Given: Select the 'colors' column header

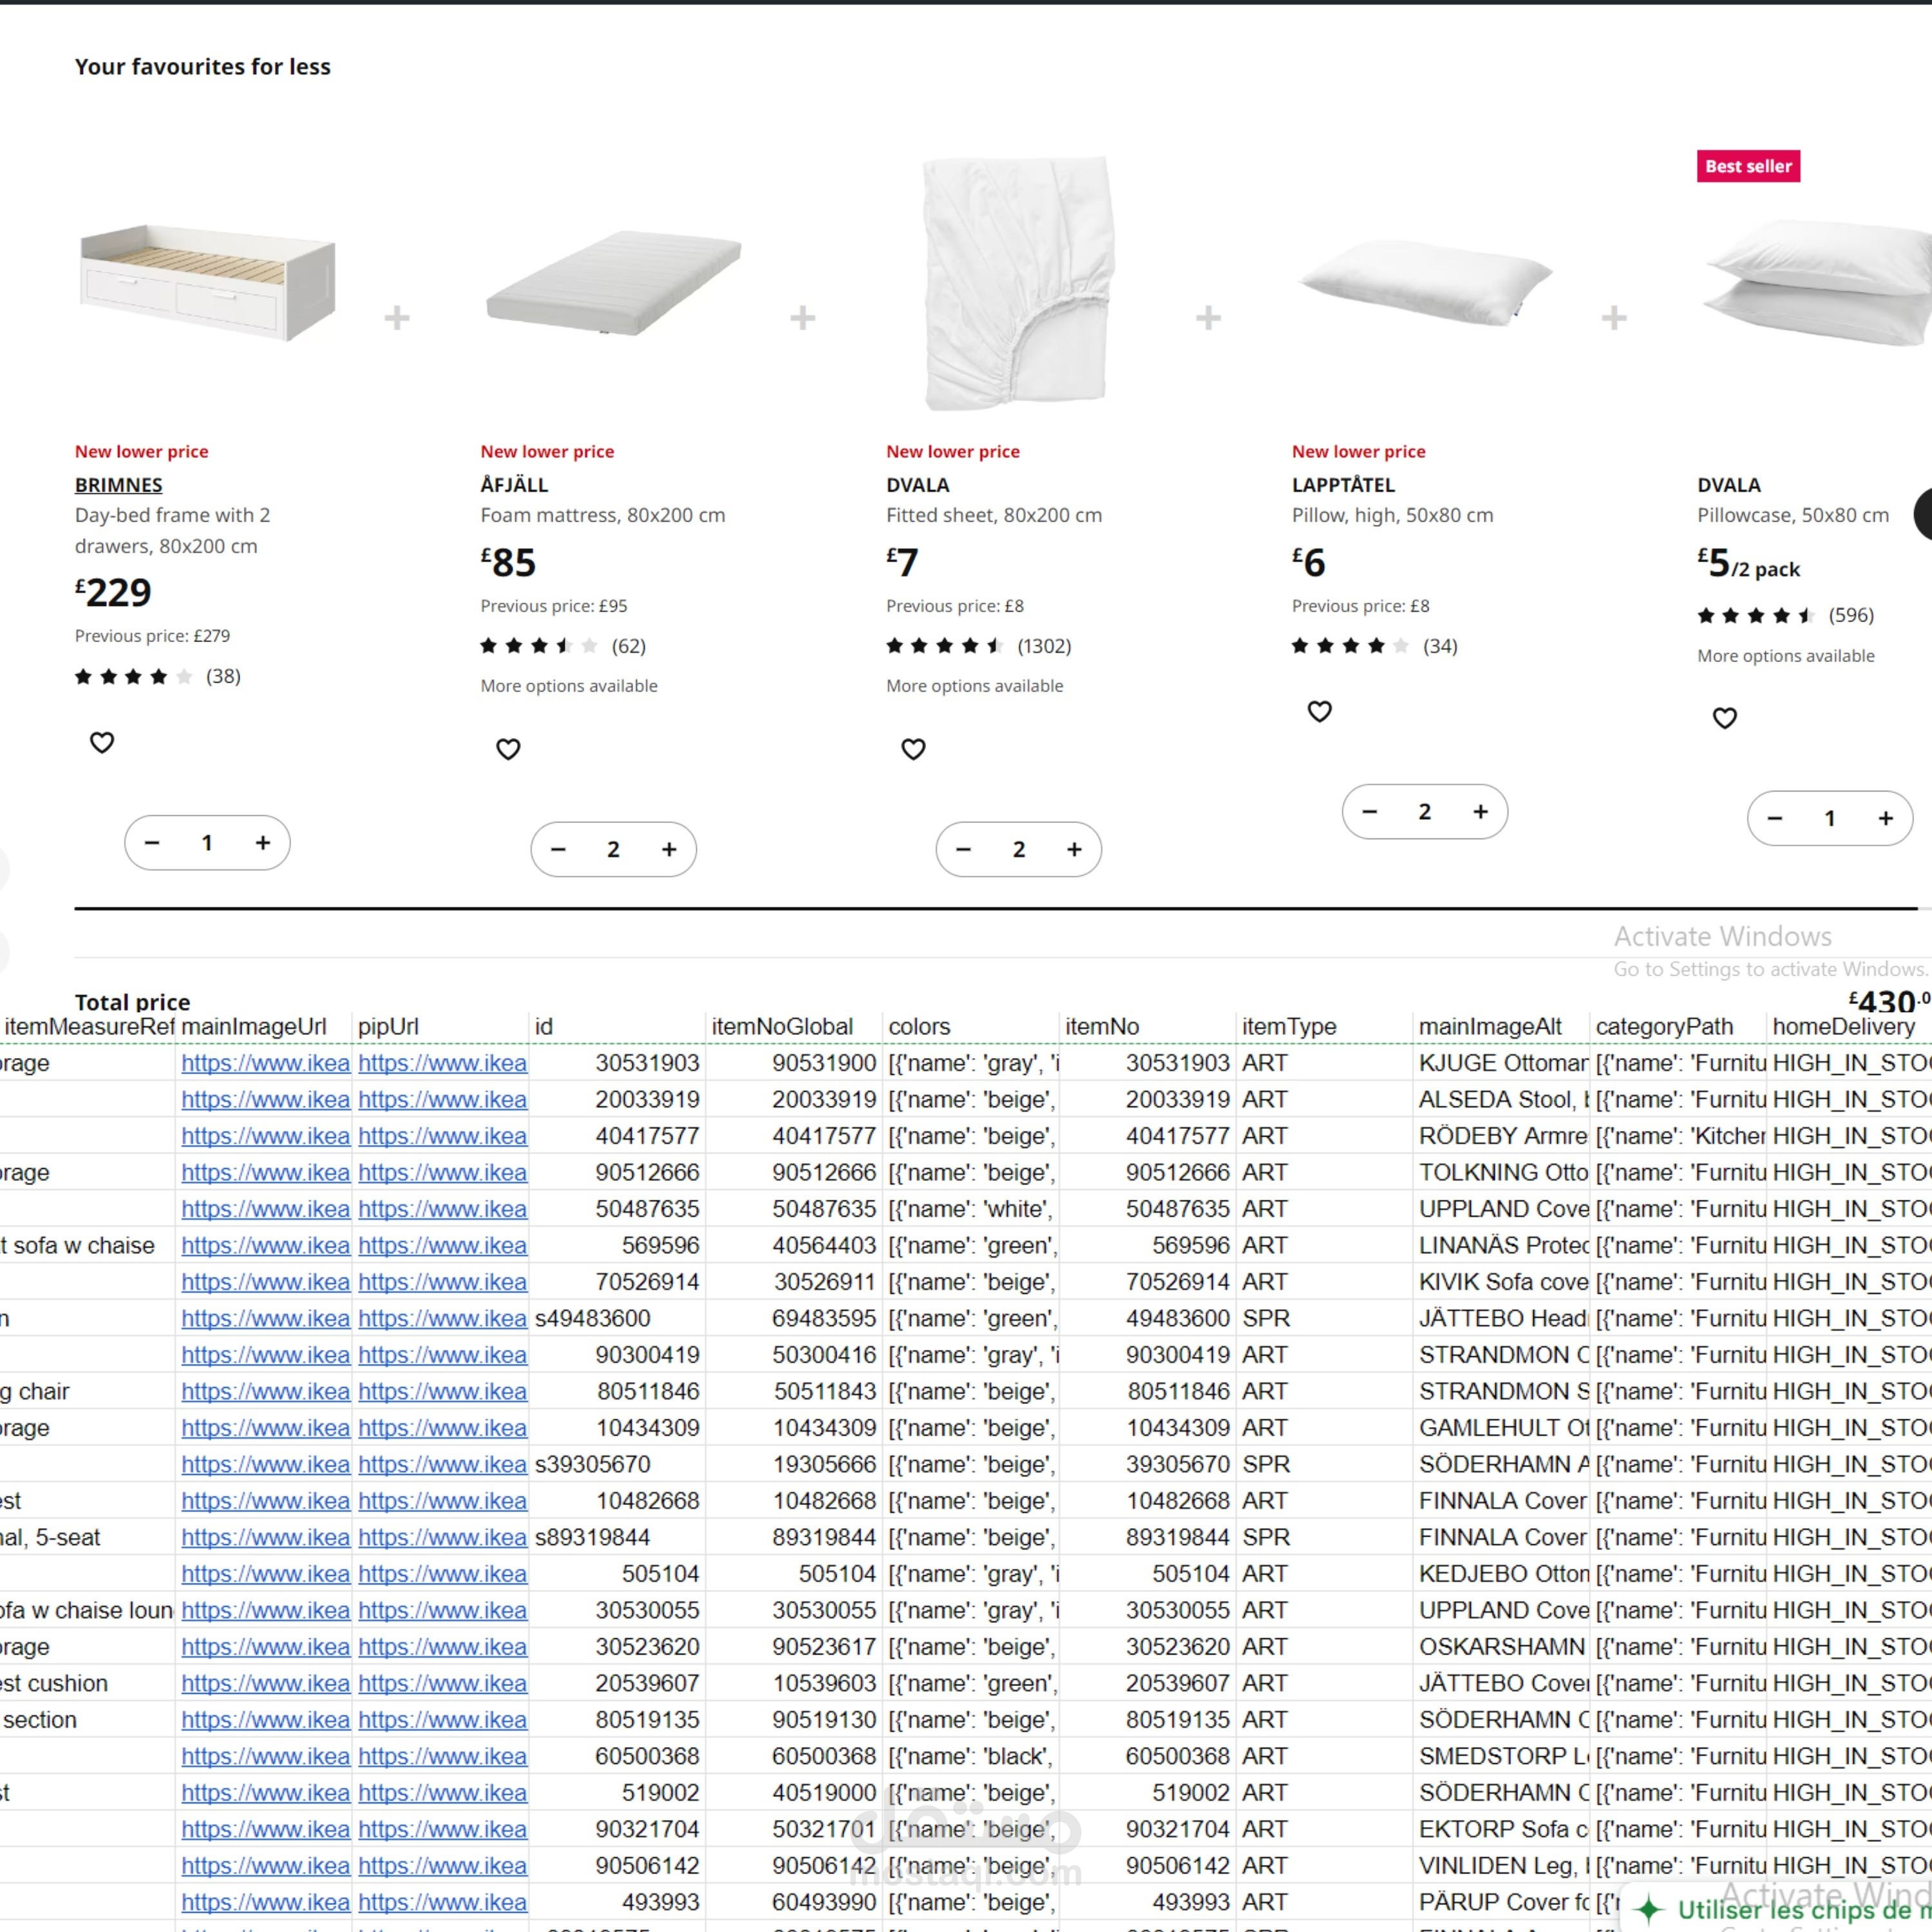Looking at the screenshot, I should click(x=972, y=1026).
